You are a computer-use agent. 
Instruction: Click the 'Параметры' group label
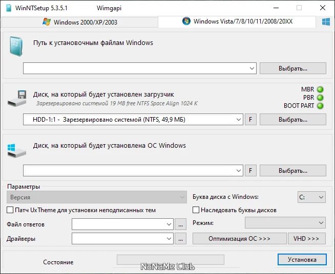[x=24, y=187]
